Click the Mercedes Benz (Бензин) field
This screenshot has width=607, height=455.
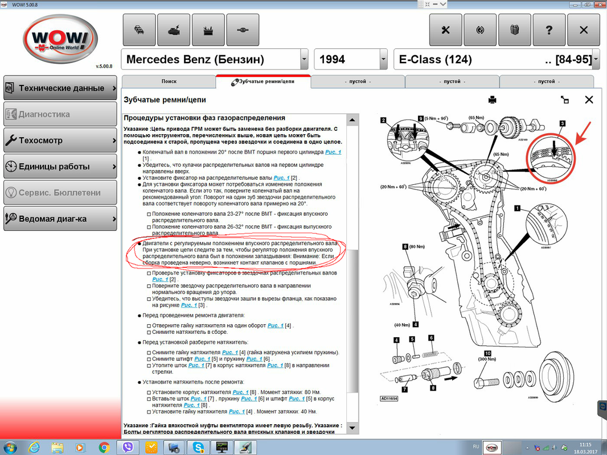(211, 59)
